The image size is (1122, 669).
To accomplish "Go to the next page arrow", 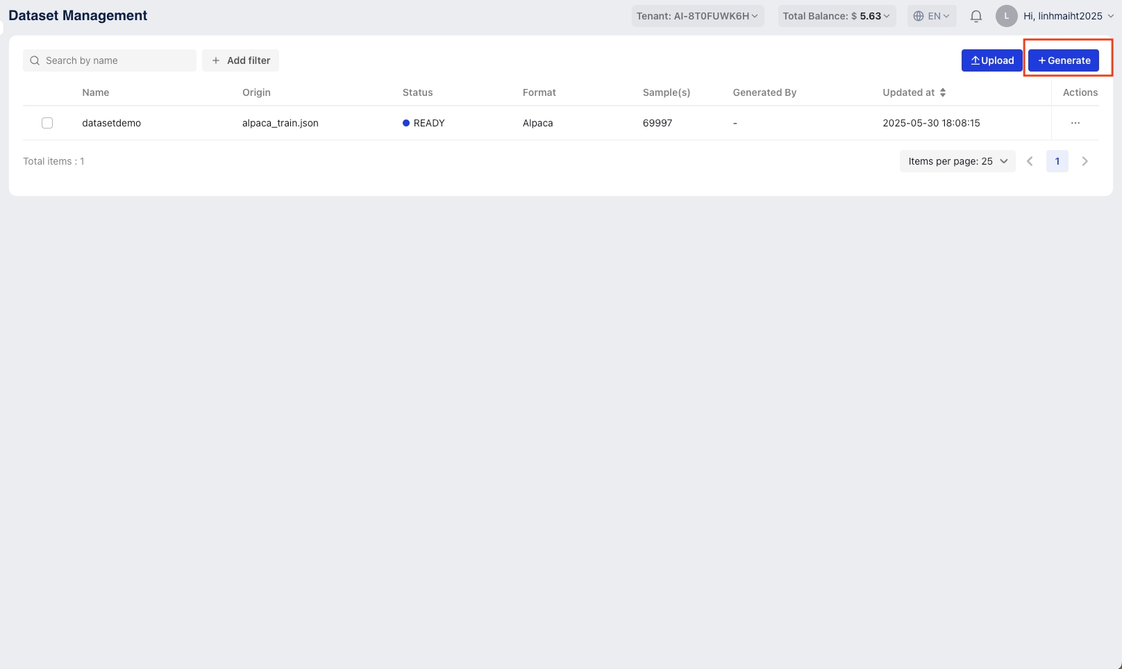I will [x=1085, y=161].
